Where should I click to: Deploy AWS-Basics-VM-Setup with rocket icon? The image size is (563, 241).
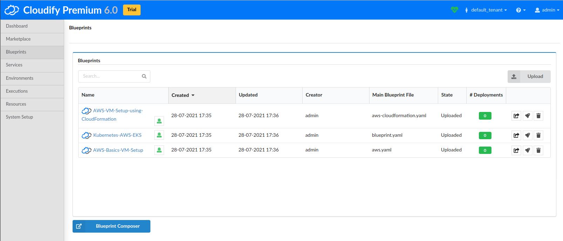528,150
